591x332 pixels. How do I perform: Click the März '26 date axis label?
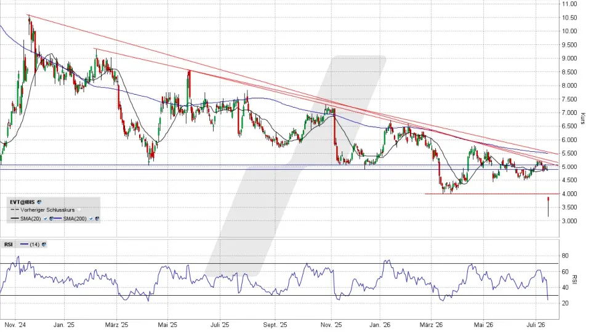click(431, 325)
